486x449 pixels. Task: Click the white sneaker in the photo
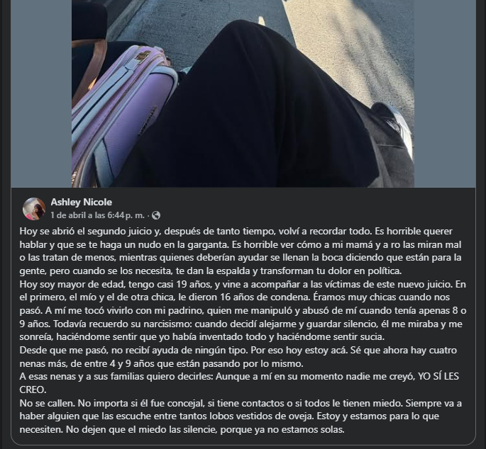pos(395,124)
